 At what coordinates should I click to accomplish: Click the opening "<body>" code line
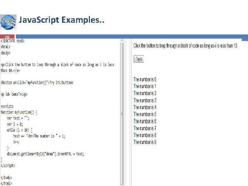tap(6, 53)
